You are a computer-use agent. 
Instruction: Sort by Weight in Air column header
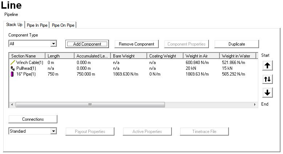point(201,56)
